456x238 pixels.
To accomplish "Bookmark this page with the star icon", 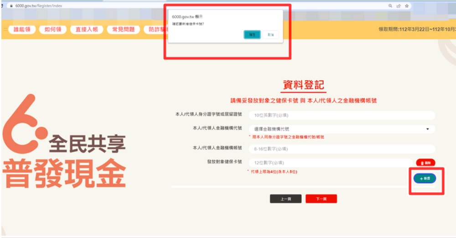I will pos(407,6).
